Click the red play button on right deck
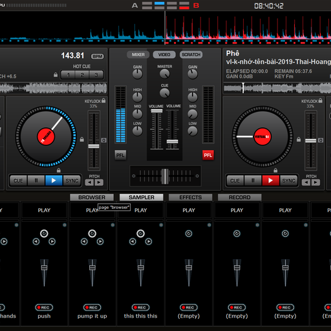Viewport: 331px width, 331px height. tap(271, 180)
